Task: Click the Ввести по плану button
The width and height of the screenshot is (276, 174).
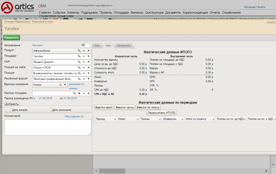Action: coord(148,107)
